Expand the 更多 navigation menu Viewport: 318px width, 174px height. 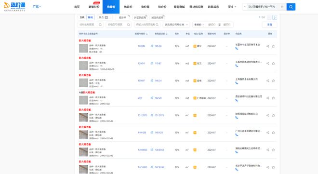tap(232, 7)
